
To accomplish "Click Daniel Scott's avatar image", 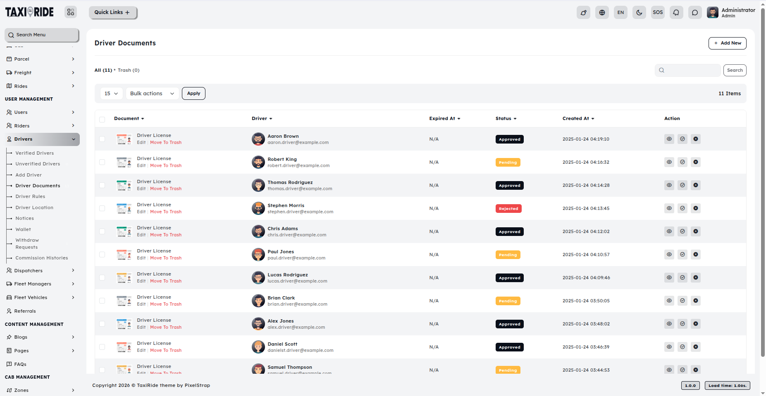I will pyautogui.click(x=258, y=347).
